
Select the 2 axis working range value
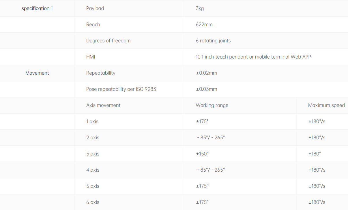[211, 138]
